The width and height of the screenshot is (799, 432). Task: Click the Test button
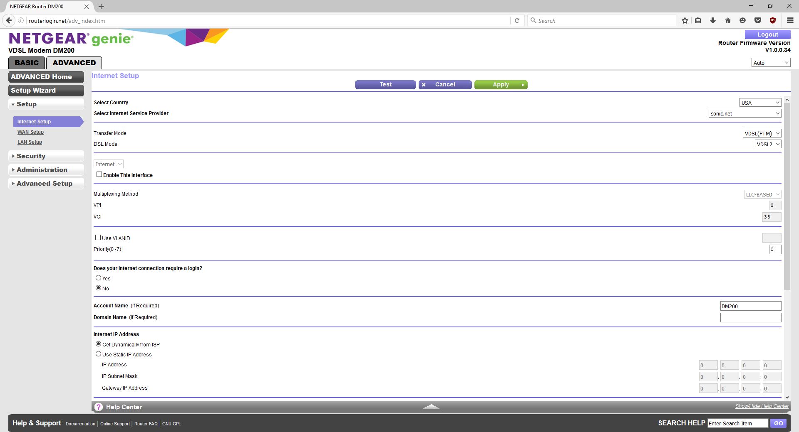coord(385,85)
